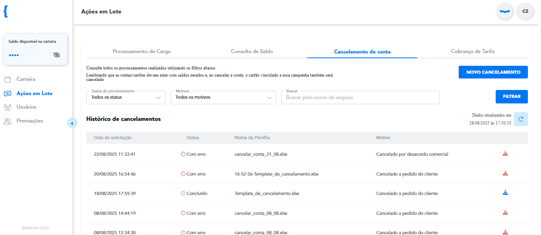
Task: Click the Concluído check icon on 18/08/2025 row
Action: (183, 193)
